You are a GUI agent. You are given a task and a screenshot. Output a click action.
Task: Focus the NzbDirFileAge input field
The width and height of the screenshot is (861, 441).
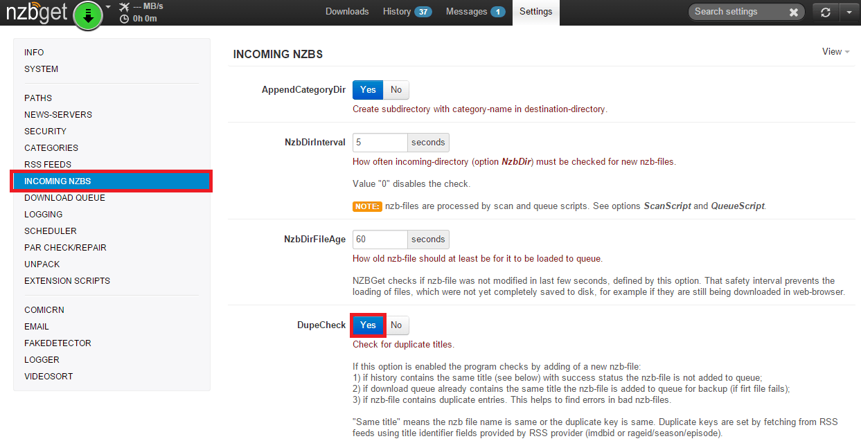tap(380, 240)
